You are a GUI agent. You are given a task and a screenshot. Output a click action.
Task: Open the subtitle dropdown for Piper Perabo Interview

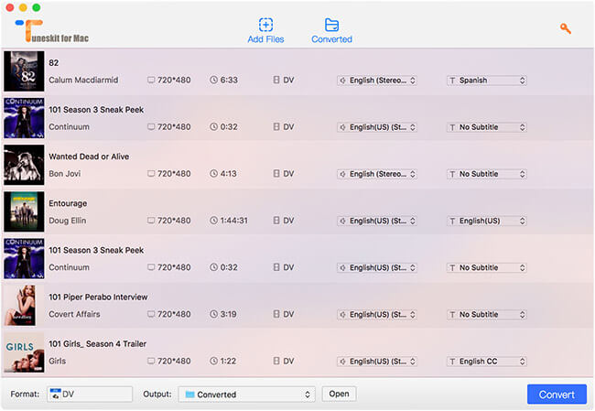point(486,315)
